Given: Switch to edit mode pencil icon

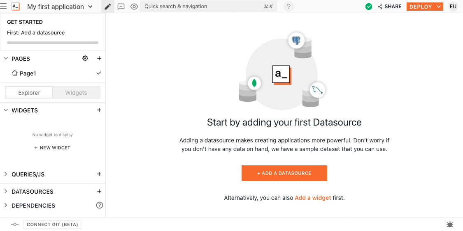Looking at the screenshot, I should pos(107,7).
